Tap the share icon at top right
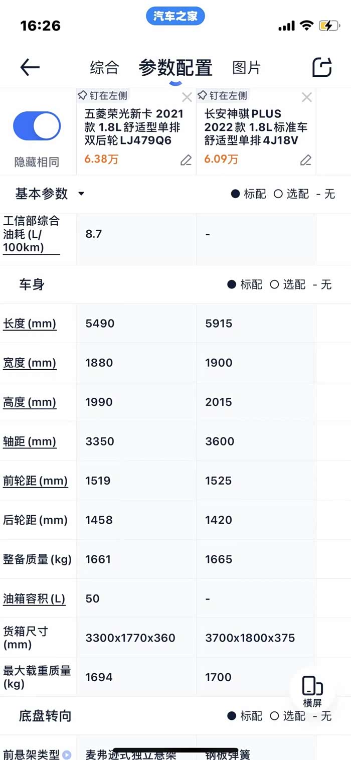351x760 pixels. (322, 67)
